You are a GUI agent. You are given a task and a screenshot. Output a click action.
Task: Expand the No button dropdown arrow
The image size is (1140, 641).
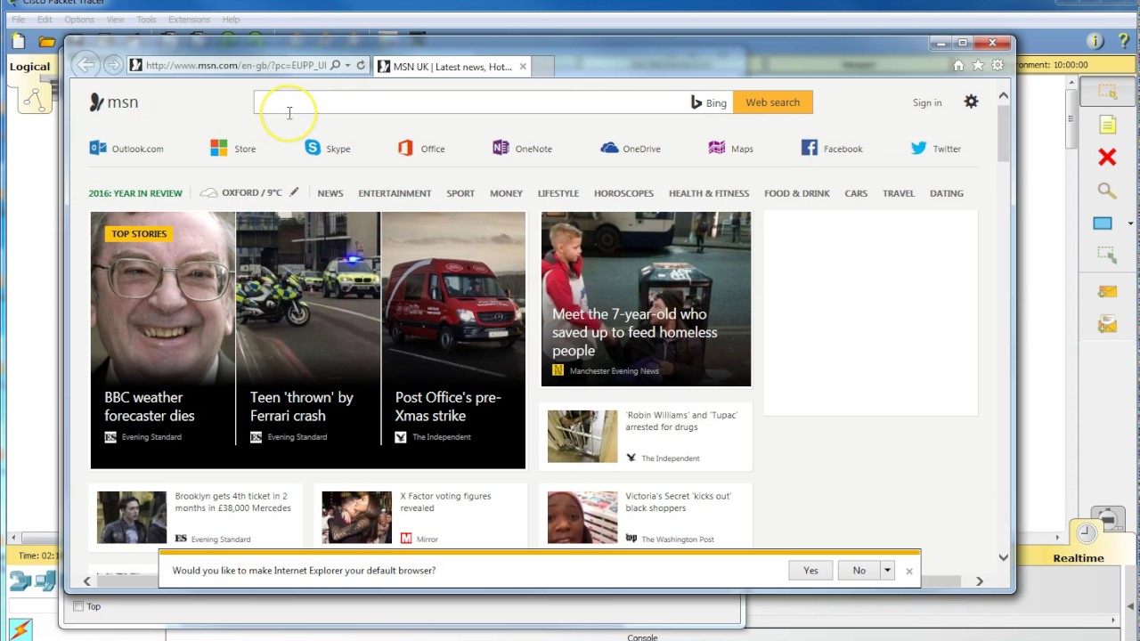click(x=887, y=571)
